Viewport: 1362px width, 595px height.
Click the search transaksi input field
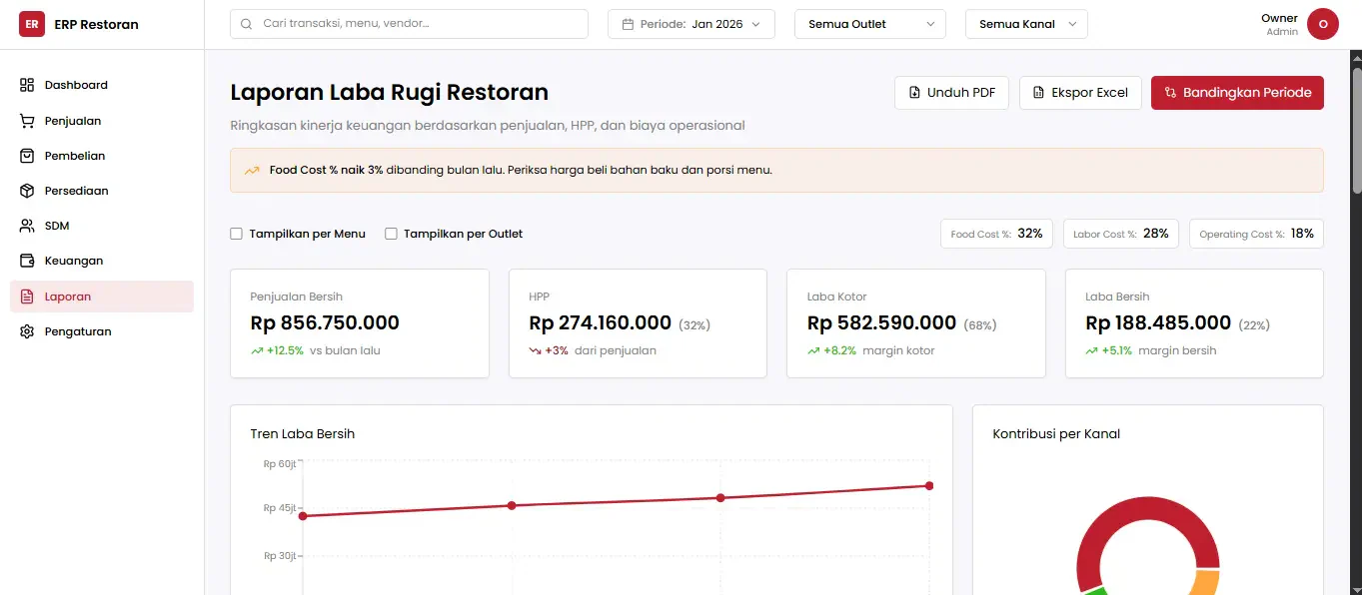click(409, 24)
